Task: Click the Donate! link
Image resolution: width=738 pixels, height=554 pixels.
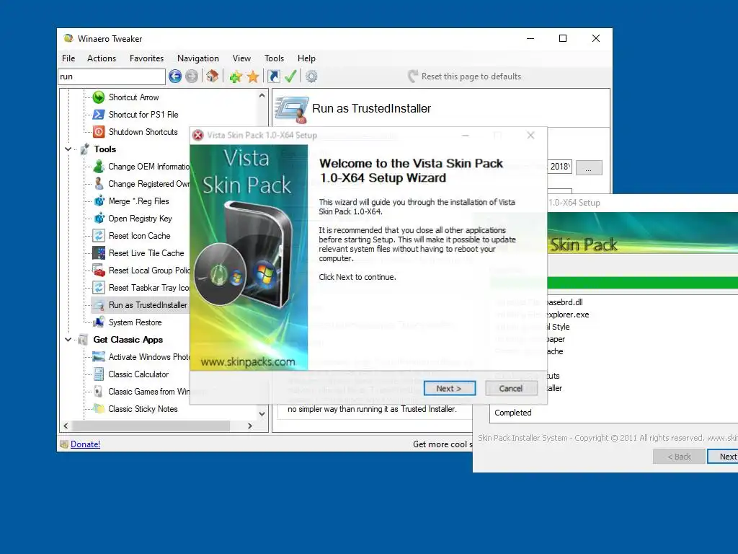Action: click(85, 444)
